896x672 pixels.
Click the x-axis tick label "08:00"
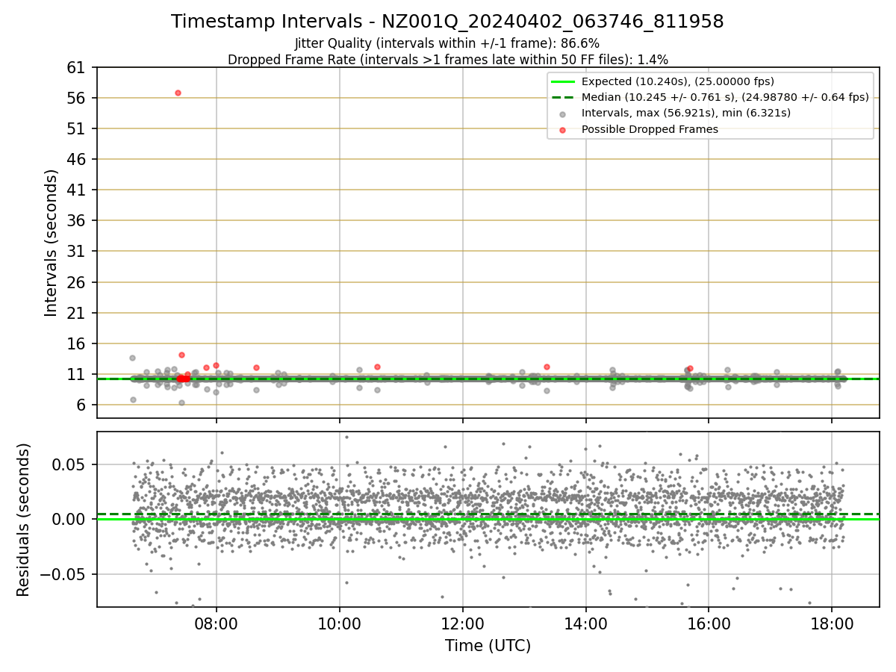point(217,624)
